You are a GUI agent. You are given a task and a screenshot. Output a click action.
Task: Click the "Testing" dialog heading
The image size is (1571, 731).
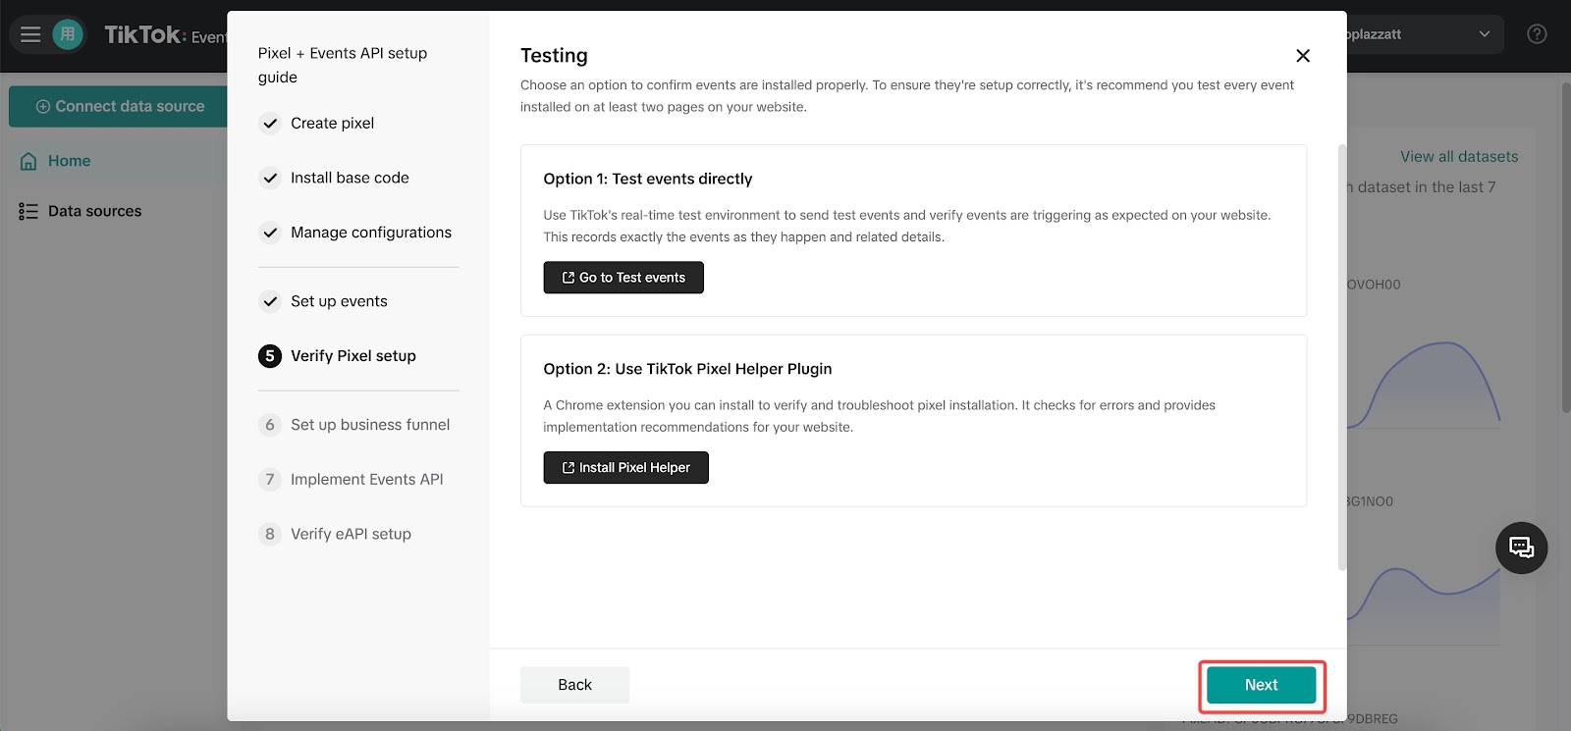point(554,56)
